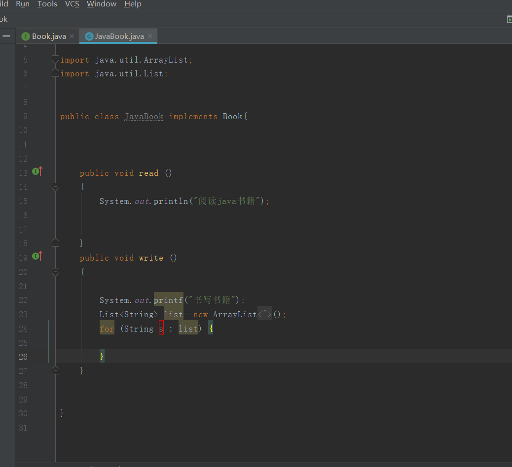Click the red-boxed variable s in for loop

coord(161,329)
